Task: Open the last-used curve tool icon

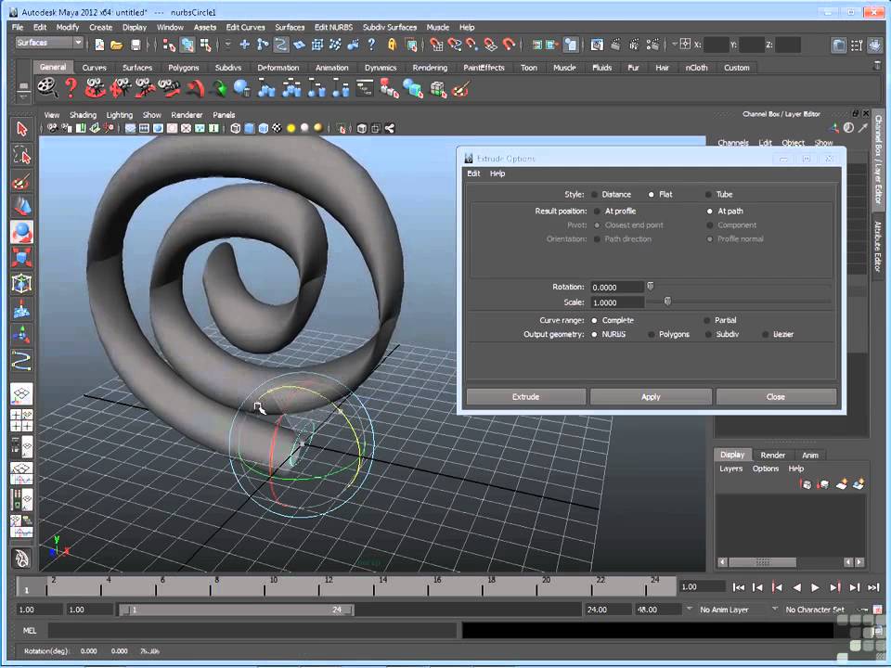Action: [x=21, y=361]
